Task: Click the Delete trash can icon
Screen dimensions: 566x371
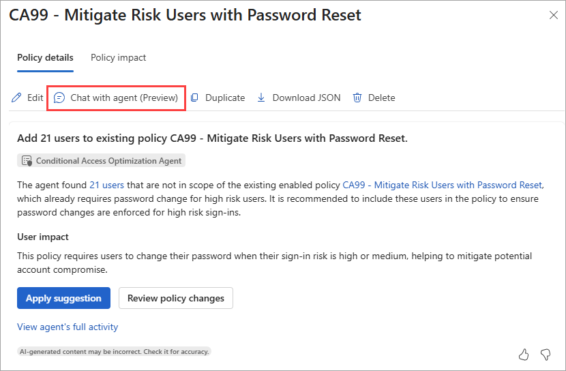Action: (x=357, y=98)
